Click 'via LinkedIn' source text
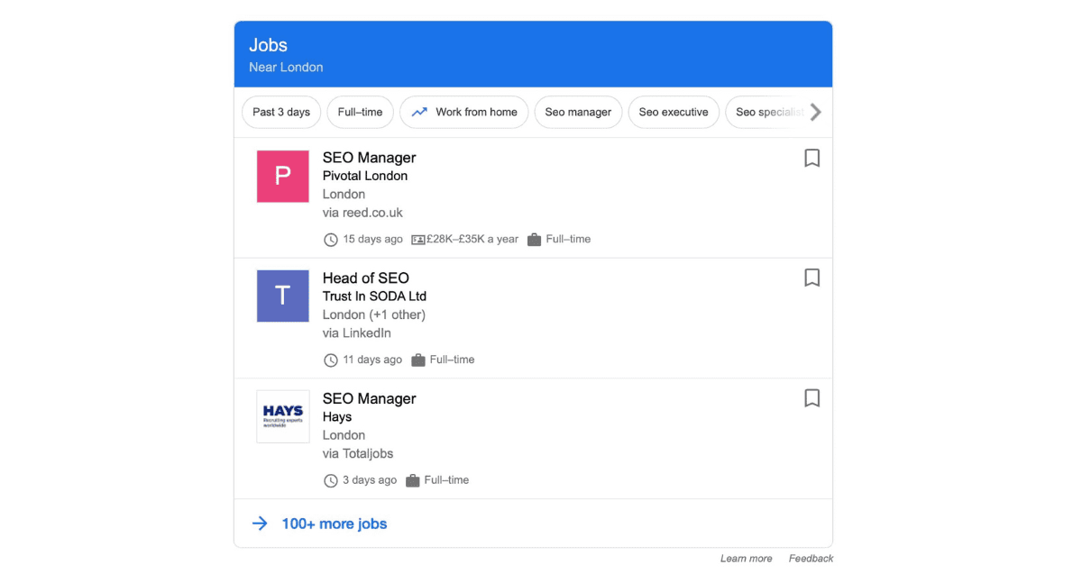Image resolution: width=1082 pixels, height=574 pixels. point(357,333)
